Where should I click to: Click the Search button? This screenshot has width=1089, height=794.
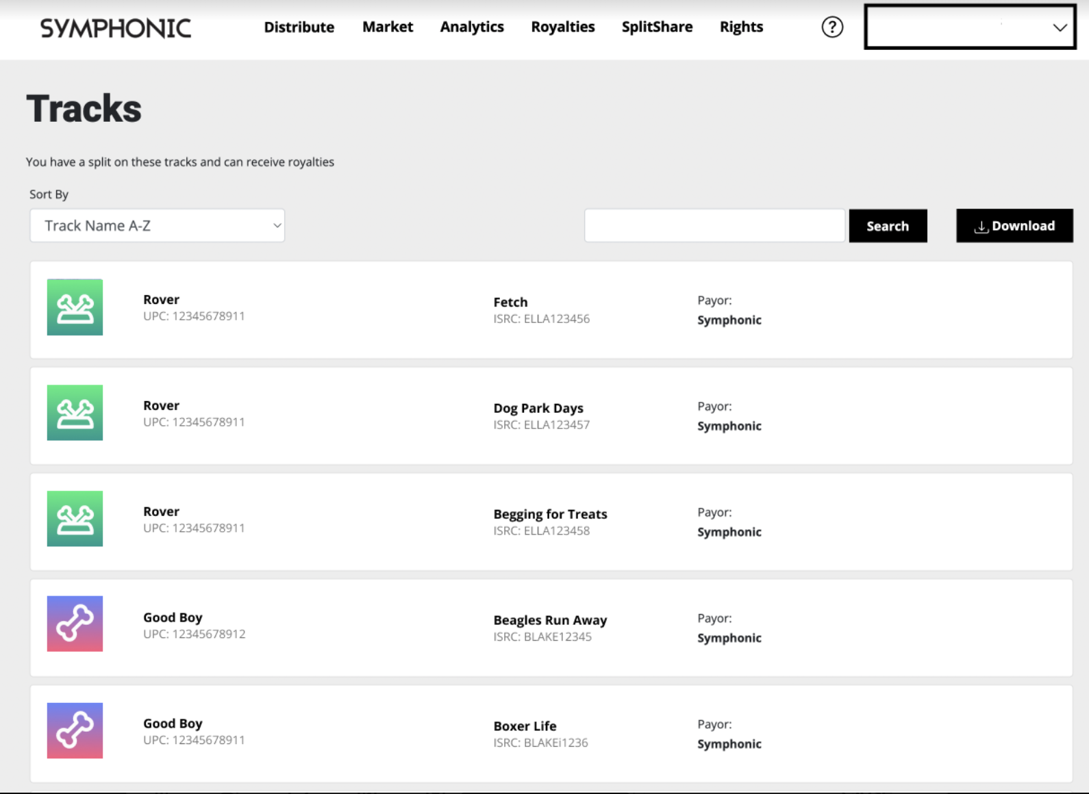point(888,226)
